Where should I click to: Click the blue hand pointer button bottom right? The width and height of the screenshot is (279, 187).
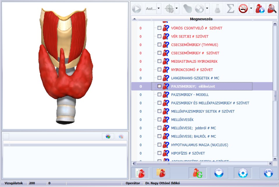[268, 173]
